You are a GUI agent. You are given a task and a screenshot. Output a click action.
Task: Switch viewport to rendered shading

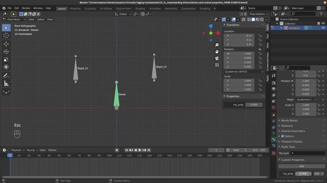pyautogui.click(x=262, y=19)
